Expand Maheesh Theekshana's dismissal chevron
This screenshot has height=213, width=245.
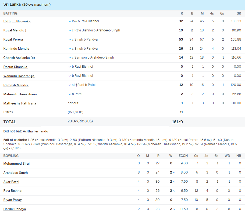[70, 94]
